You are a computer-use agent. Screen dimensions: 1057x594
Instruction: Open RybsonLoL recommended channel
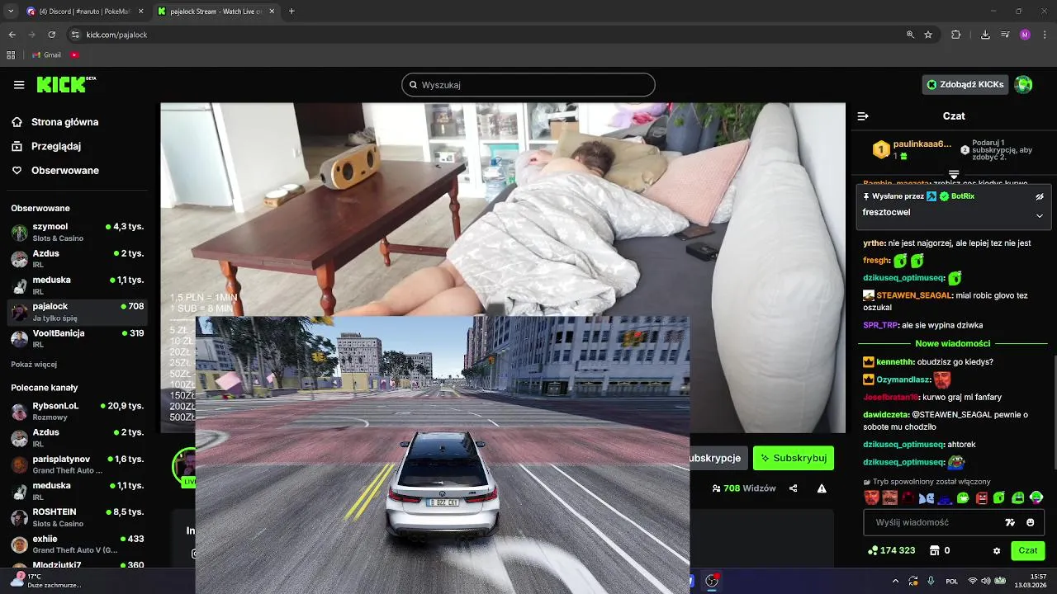click(77, 411)
